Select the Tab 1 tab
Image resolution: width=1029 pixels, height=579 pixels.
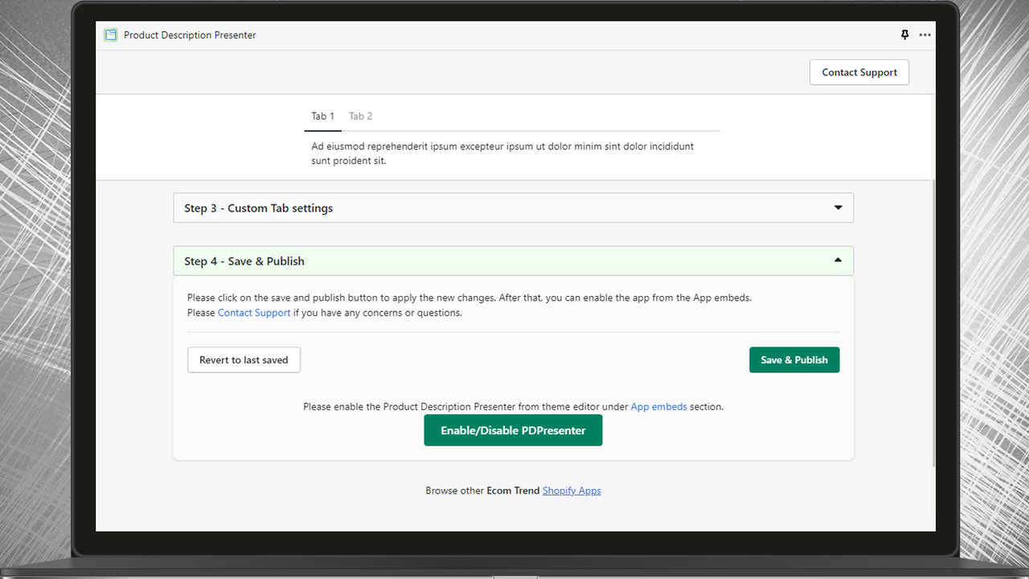coord(322,116)
